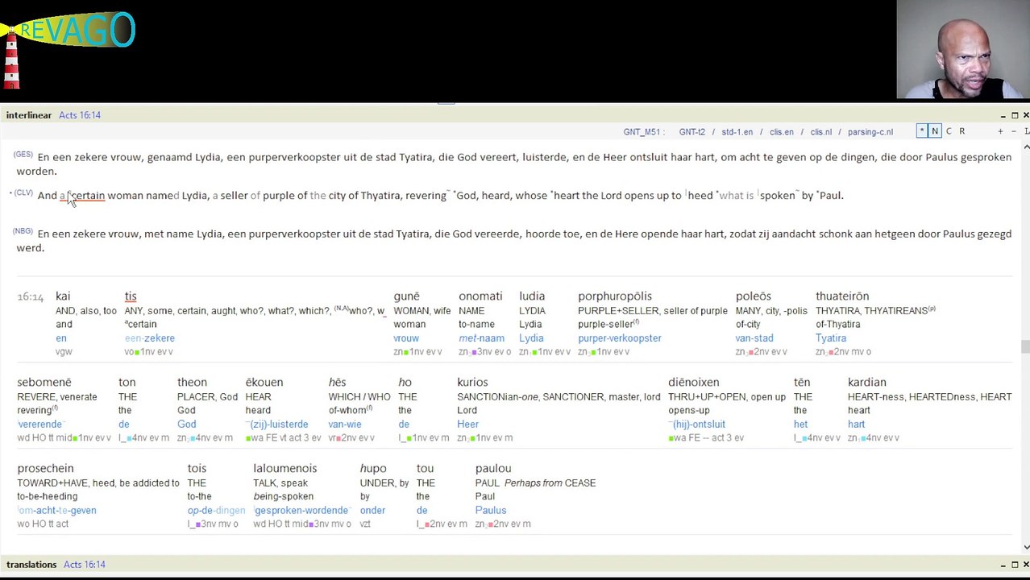This screenshot has width=1030, height=580.
Task: Open the clis.en layer link
Action: pos(781,132)
